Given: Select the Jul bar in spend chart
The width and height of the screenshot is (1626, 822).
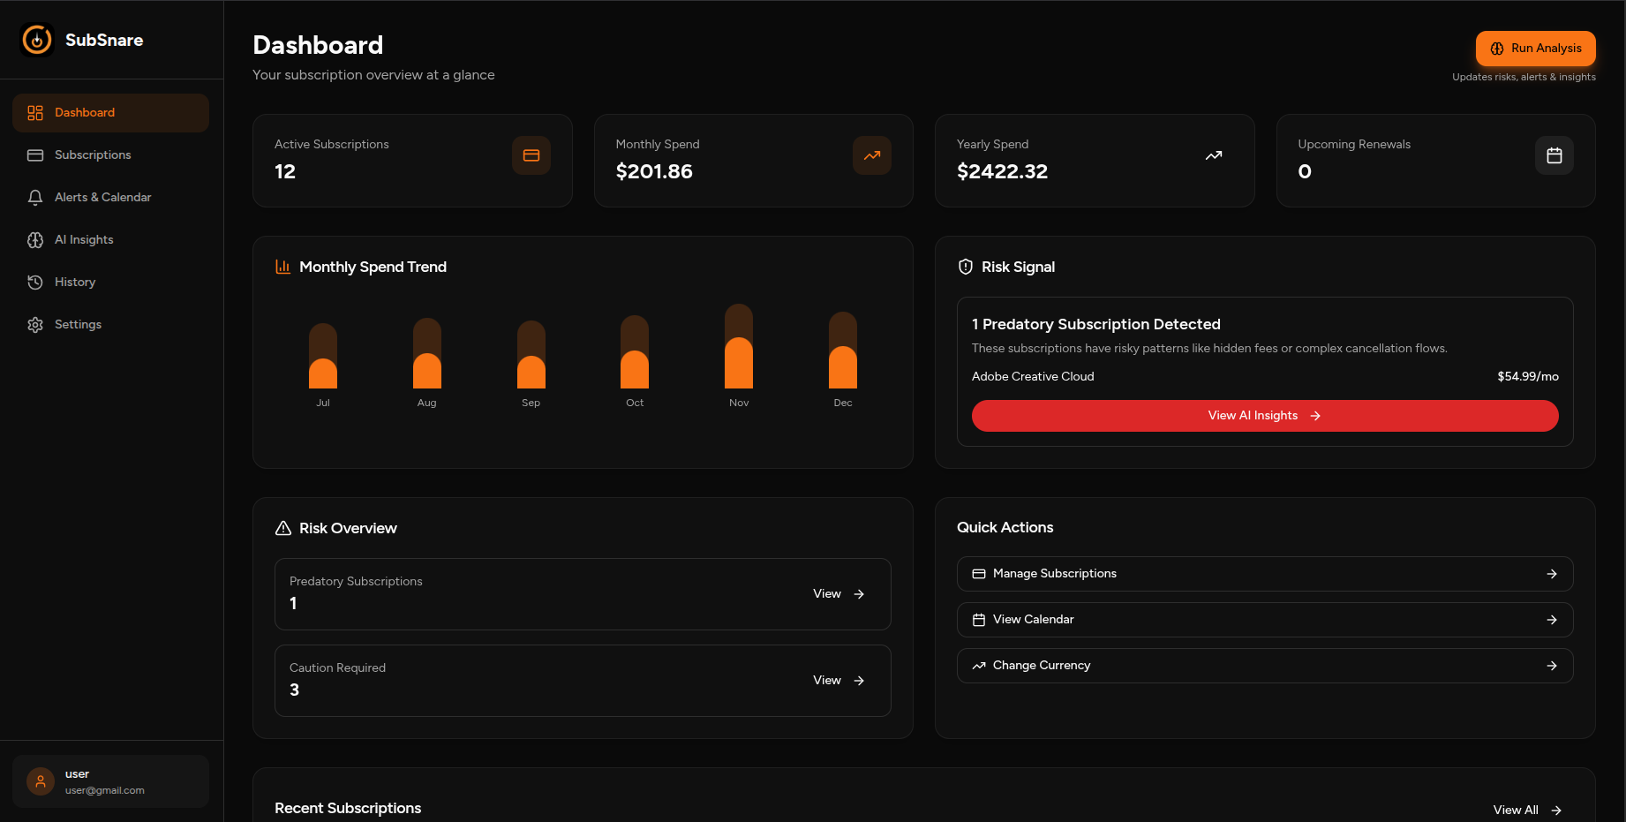Looking at the screenshot, I should [323, 356].
